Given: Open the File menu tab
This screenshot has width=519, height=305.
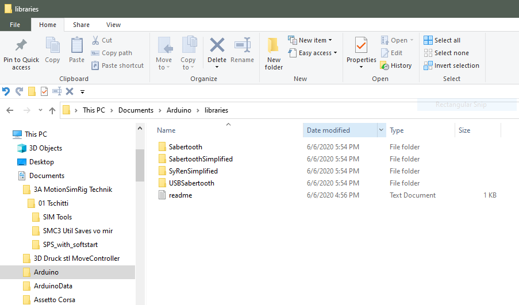Looking at the screenshot, I should pos(15,25).
